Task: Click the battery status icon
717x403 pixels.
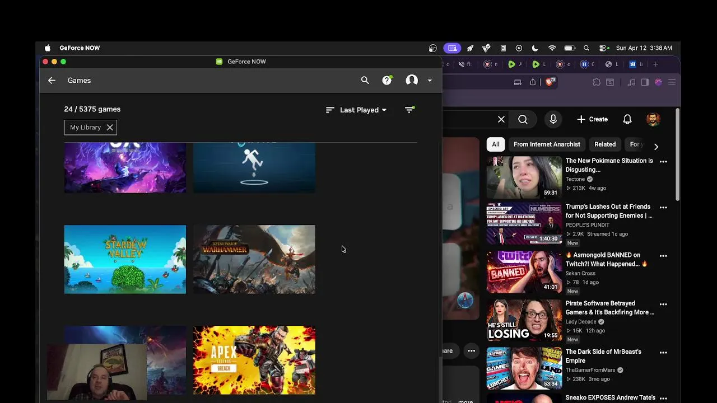Action: pos(570,48)
